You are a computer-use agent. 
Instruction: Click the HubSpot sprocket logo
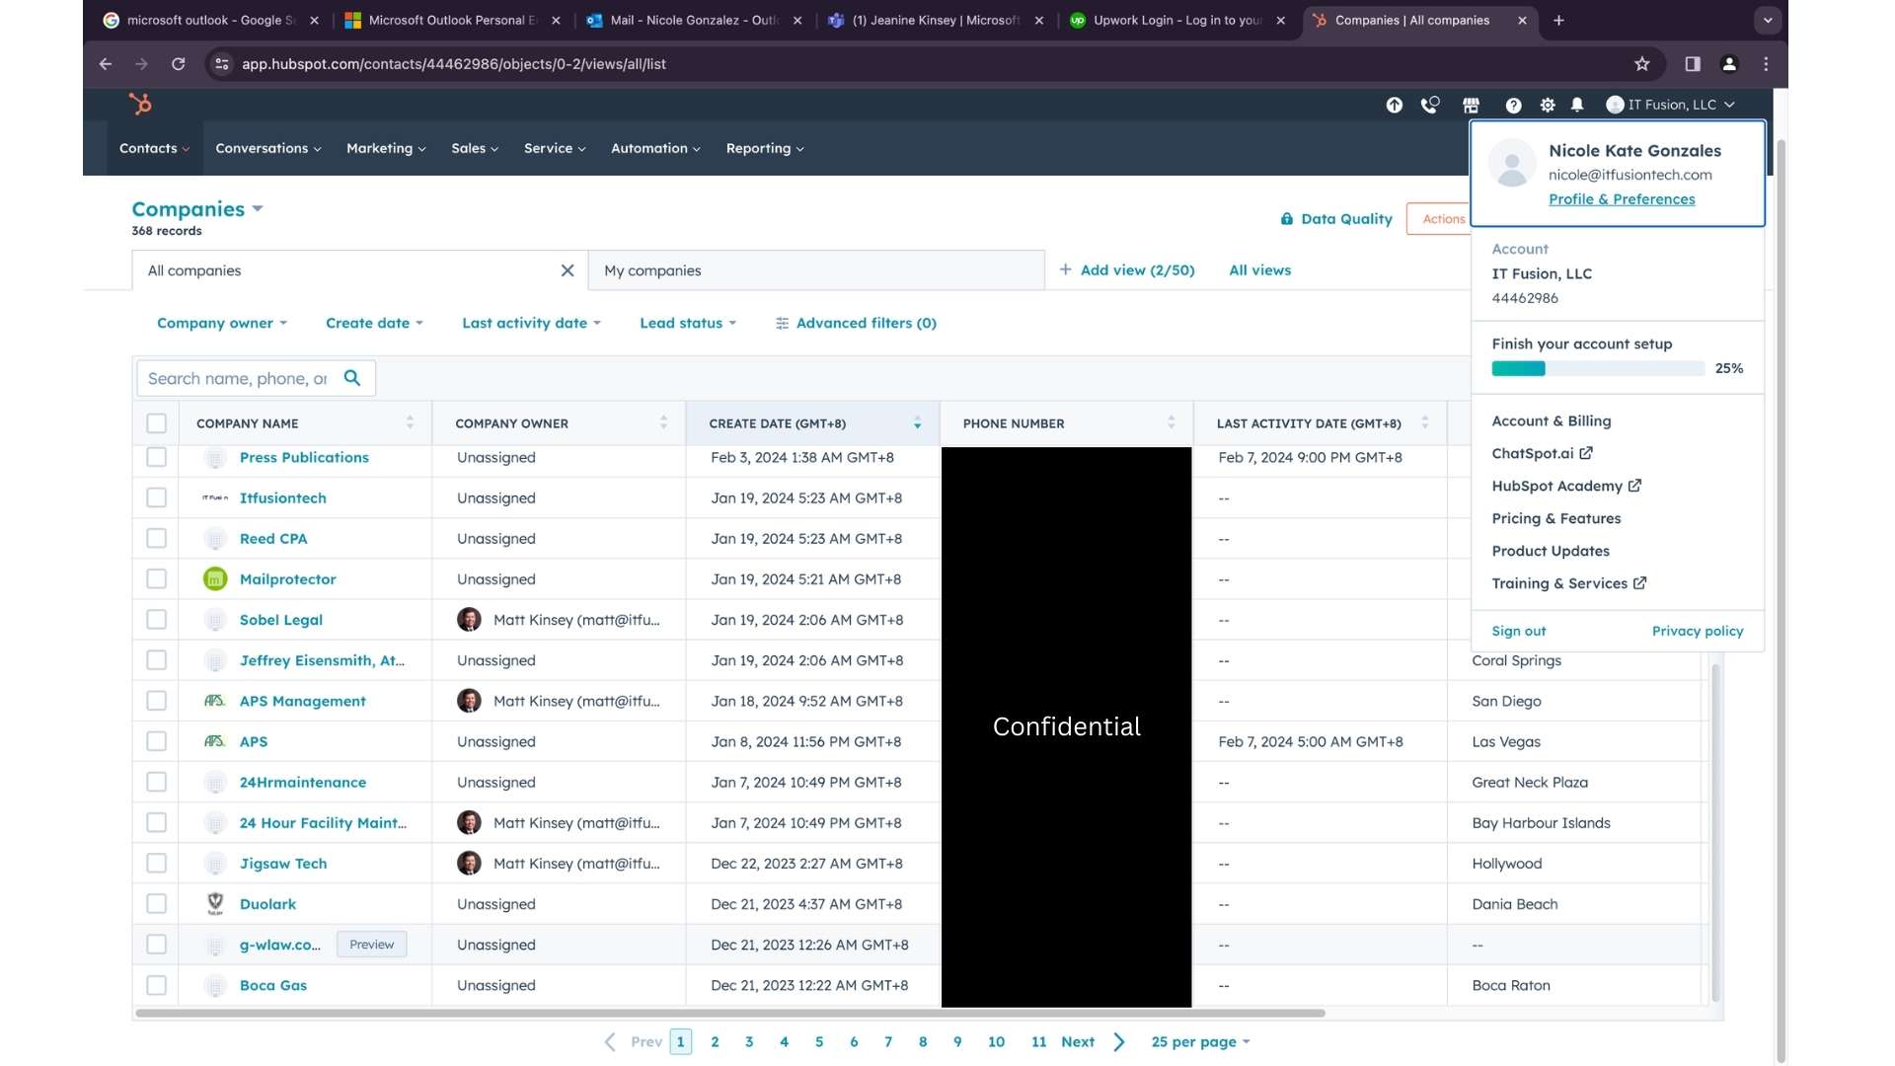(x=140, y=104)
